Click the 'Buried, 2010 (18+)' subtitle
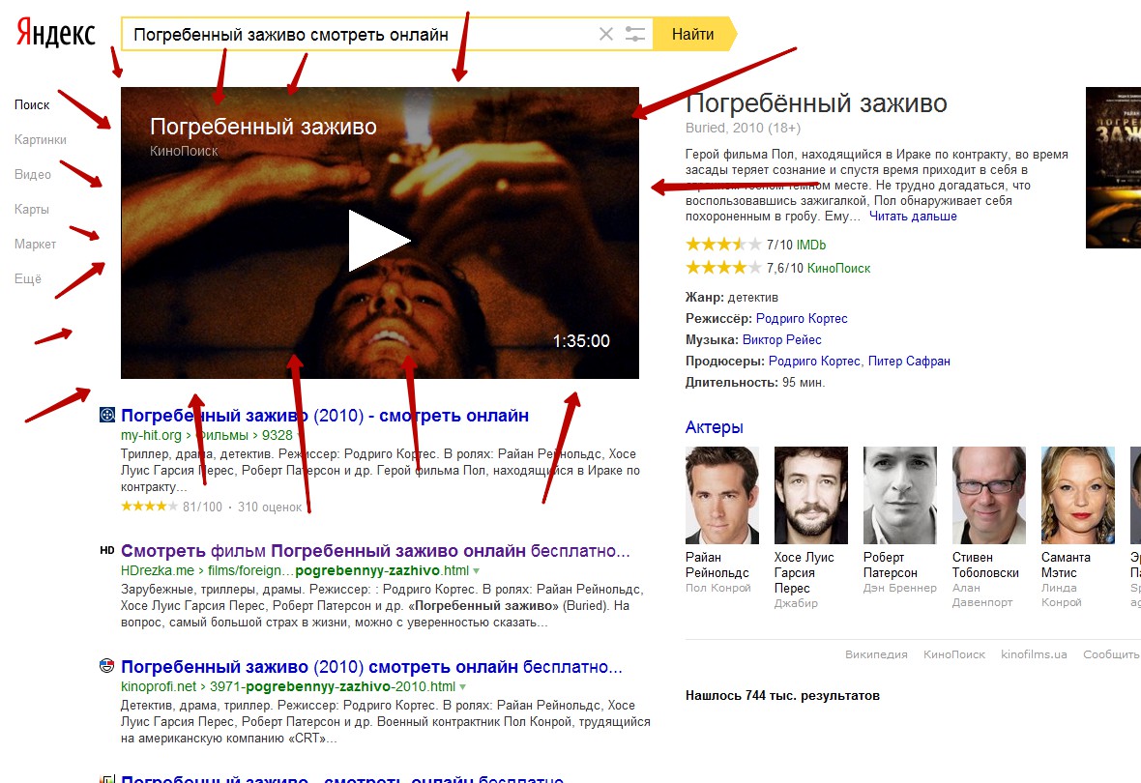This screenshot has width=1141, height=783. pyautogui.click(x=743, y=128)
